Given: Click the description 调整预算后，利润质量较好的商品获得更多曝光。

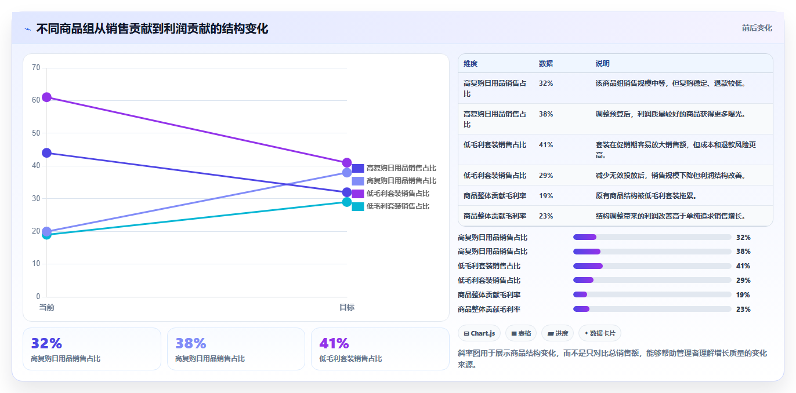Looking at the screenshot, I should (x=671, y=114).
